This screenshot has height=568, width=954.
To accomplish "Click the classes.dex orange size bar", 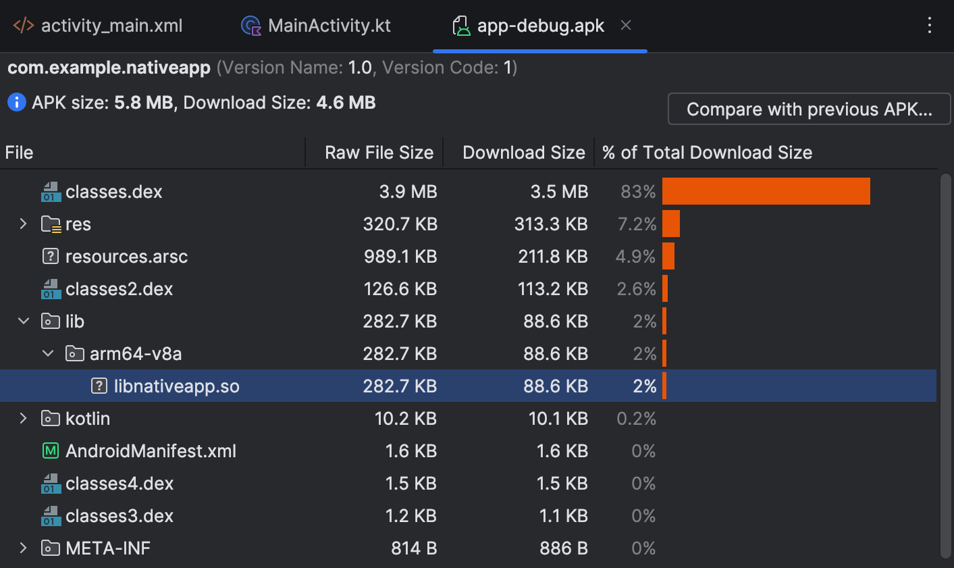I will click(766, 192).
